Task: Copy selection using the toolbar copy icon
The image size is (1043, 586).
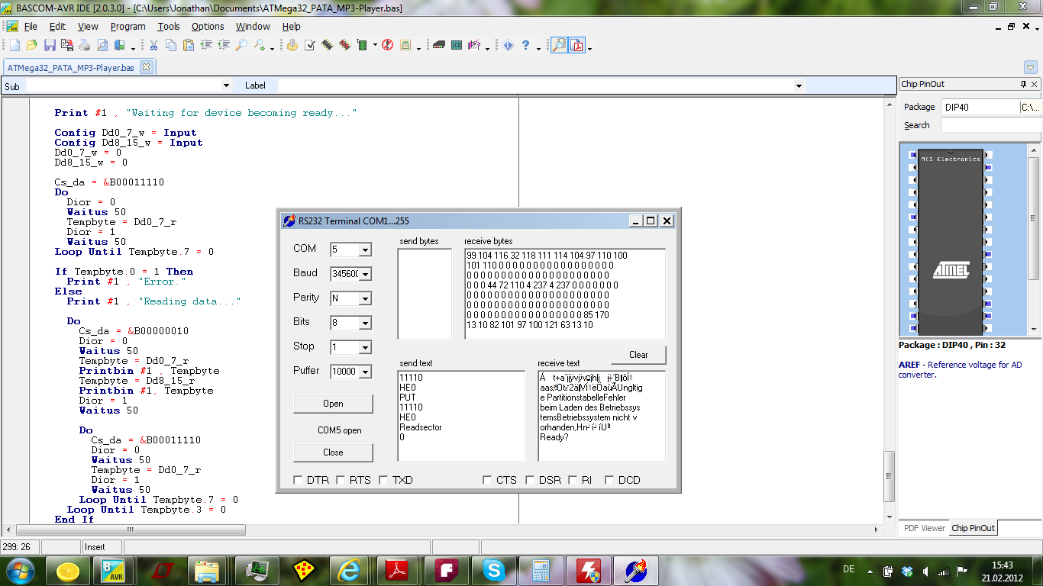Action: 171,46
